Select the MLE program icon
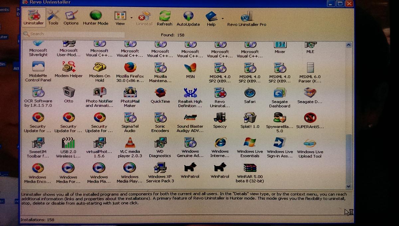The width and height of the screenshot is (399, 226). coord(310,48)
